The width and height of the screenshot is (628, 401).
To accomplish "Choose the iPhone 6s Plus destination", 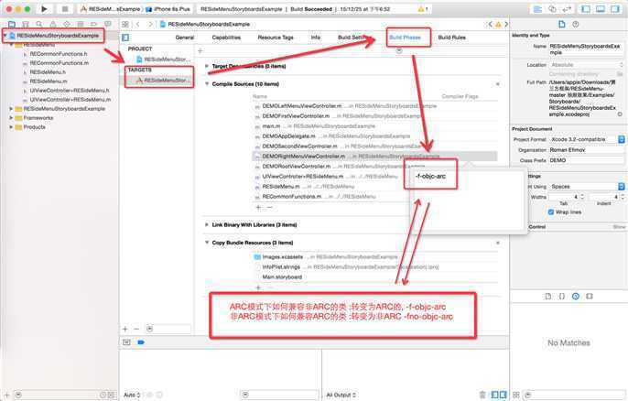I will pyautogui.click(x=168, y=9).
